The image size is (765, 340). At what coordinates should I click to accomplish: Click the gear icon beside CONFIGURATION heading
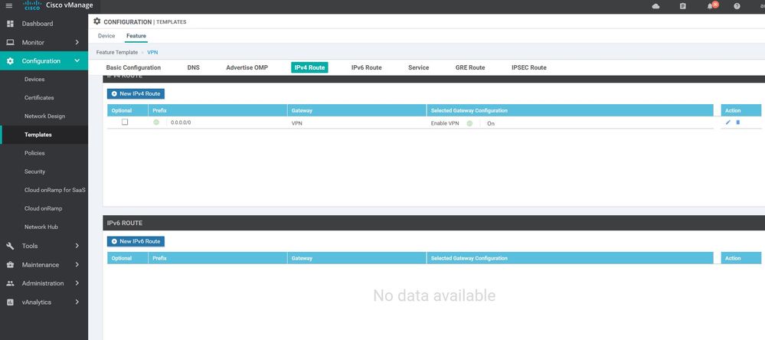coord(96,21)
